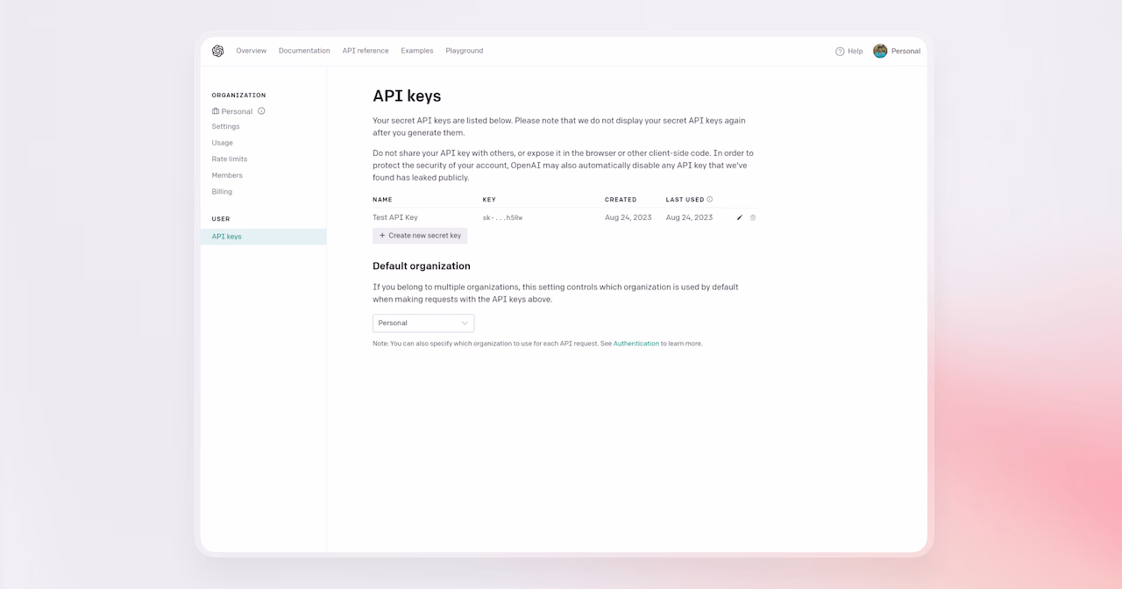Click the KEY column header

pos(489,200)
